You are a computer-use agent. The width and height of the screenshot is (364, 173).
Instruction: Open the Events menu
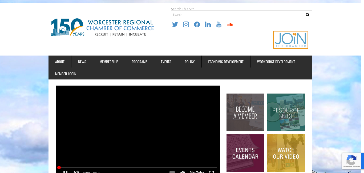(x=166, y=62)
